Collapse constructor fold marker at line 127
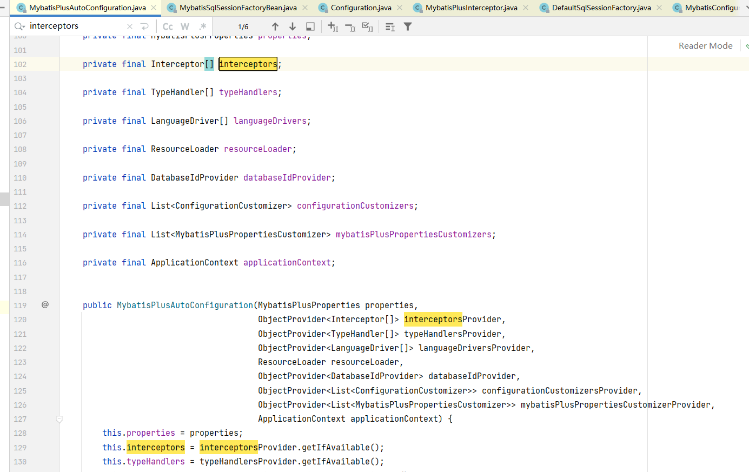The height and width of the screenshot is (472, 749). point(59,419)
